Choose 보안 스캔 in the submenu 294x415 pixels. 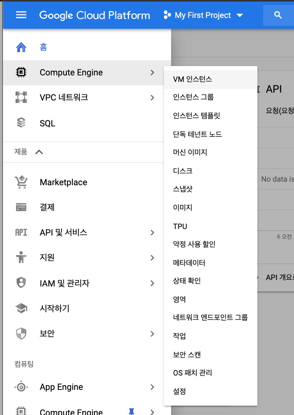[211, 354]
